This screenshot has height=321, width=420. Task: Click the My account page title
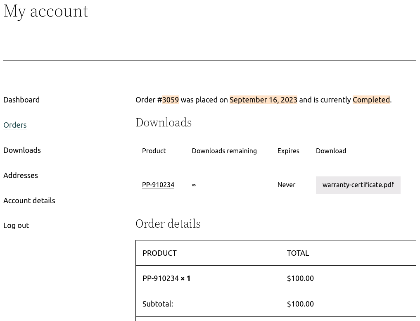point(45,12)
